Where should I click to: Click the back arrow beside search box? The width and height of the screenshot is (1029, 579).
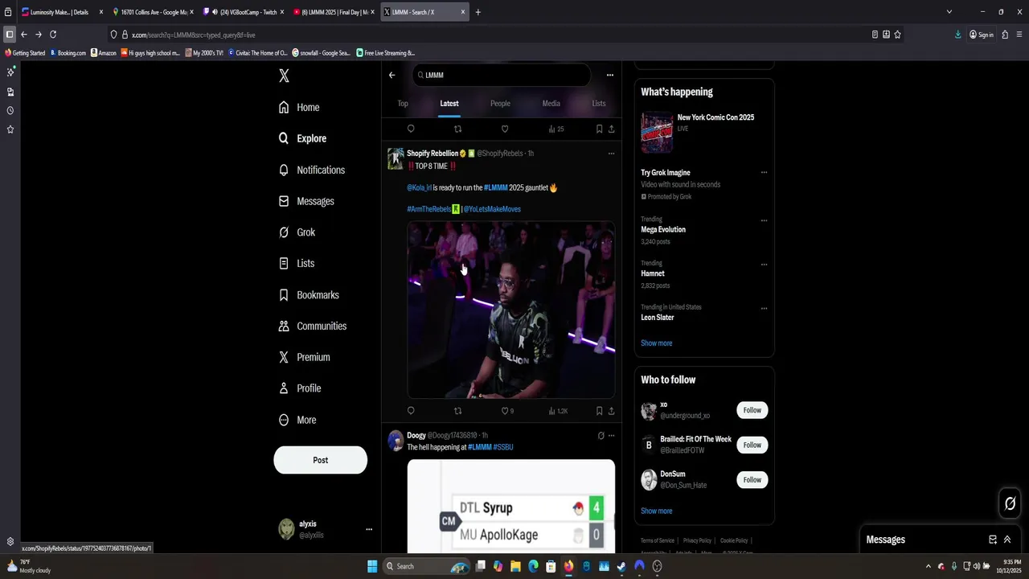point(392,75)
